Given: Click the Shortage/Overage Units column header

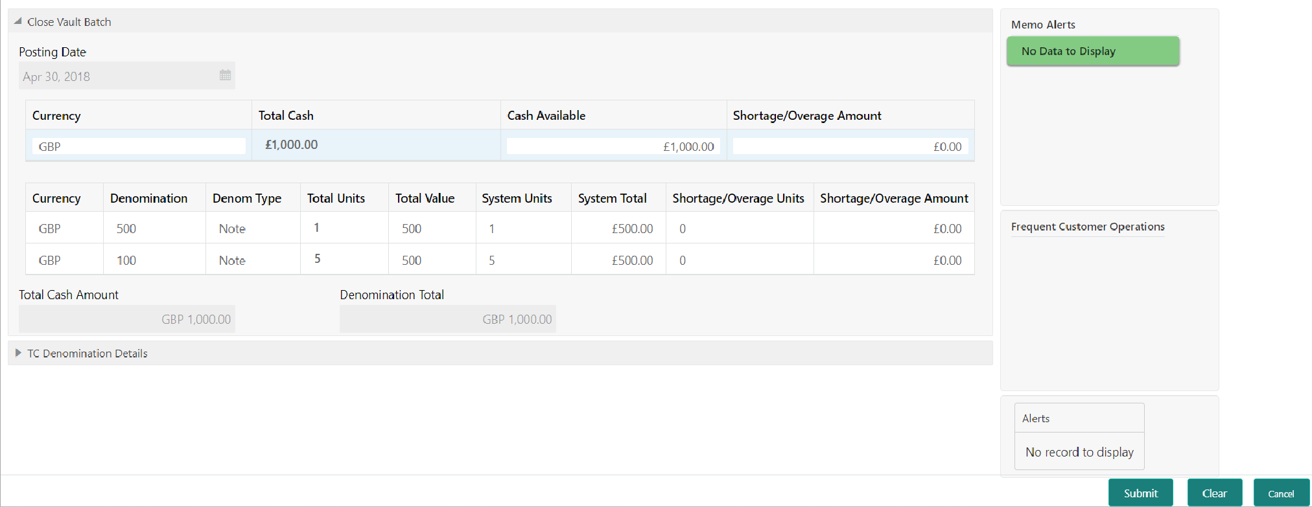Looking at the screenshot, I should tap(738, 198).
